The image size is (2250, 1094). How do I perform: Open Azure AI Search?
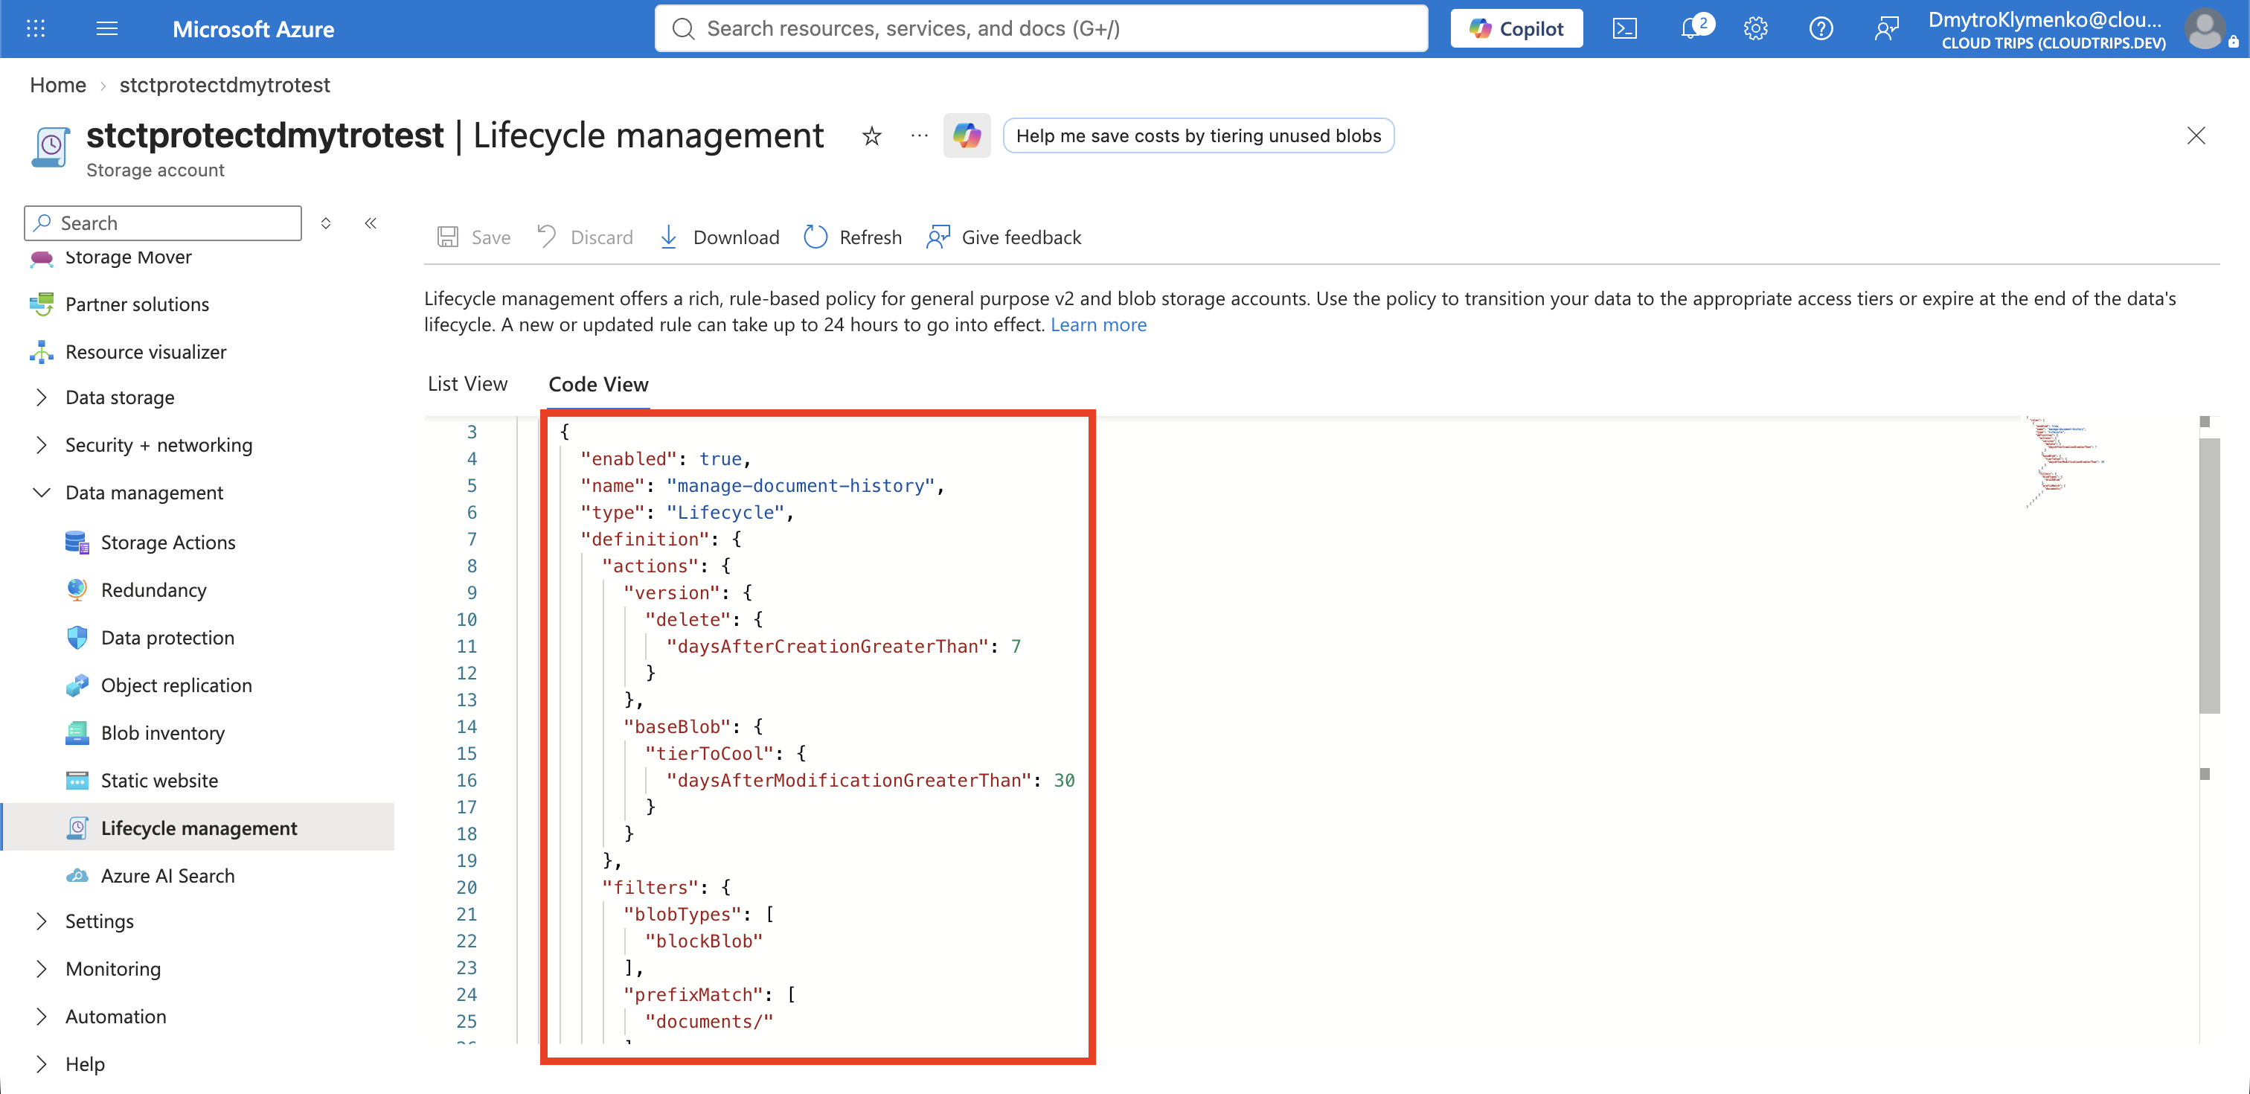click(167, 875)
